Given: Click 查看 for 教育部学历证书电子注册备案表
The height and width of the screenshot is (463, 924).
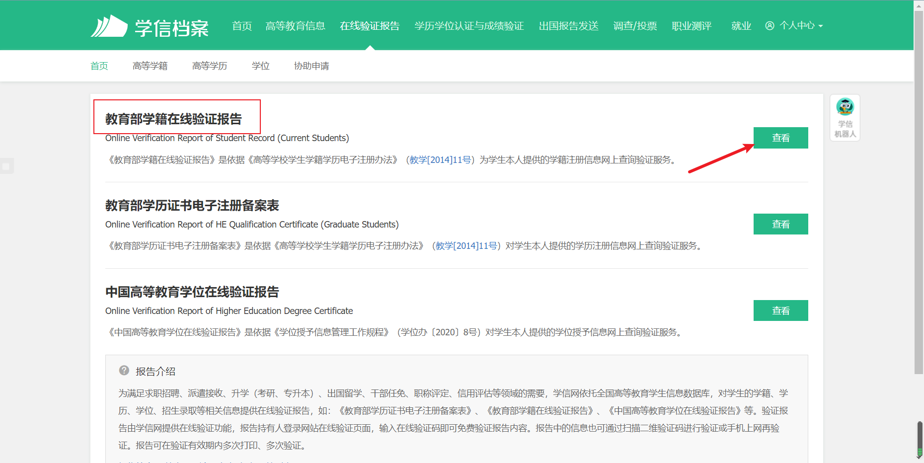Looking at the screenshot, I should pyautogui.click(x=780, y=224).
